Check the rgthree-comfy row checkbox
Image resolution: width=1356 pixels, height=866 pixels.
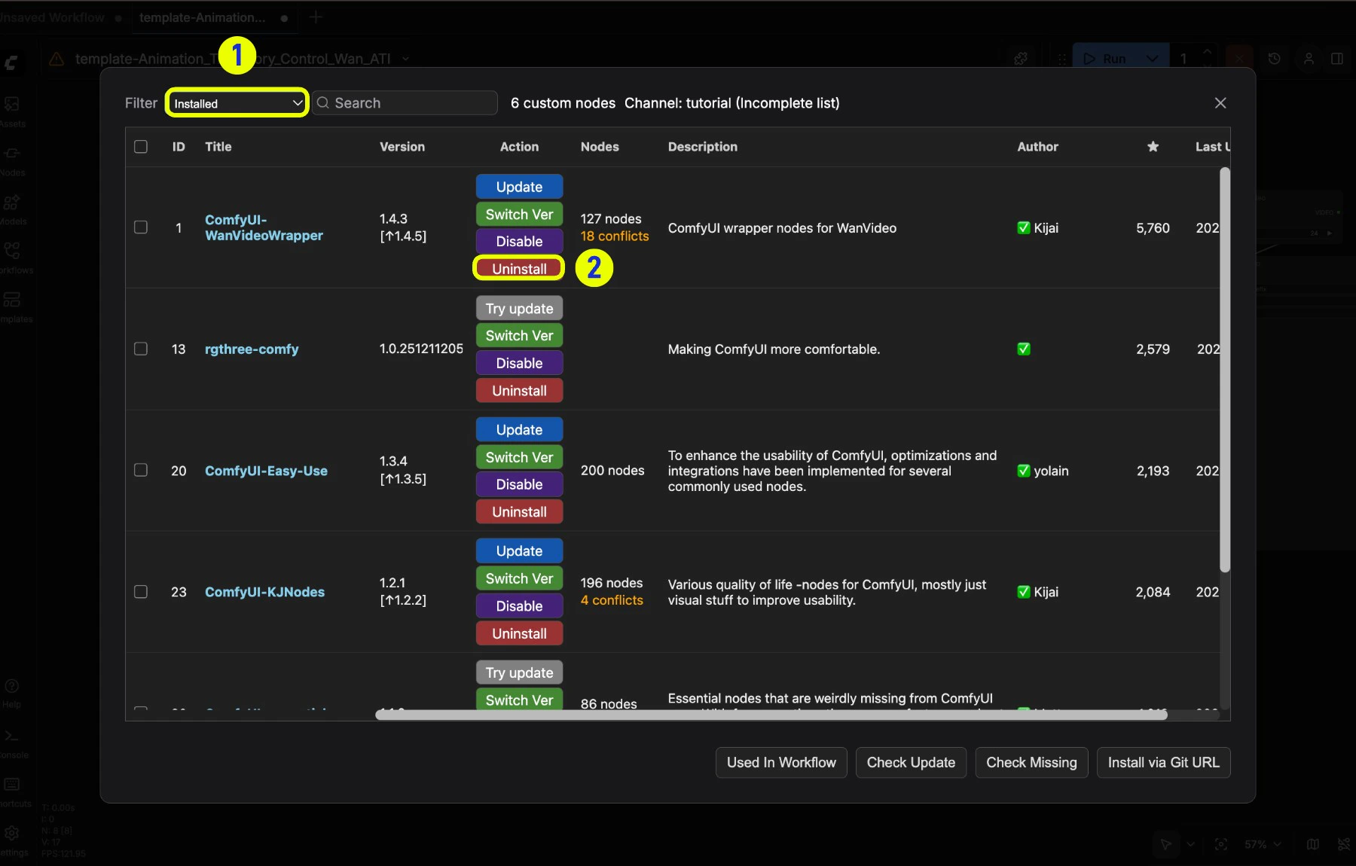141,349
